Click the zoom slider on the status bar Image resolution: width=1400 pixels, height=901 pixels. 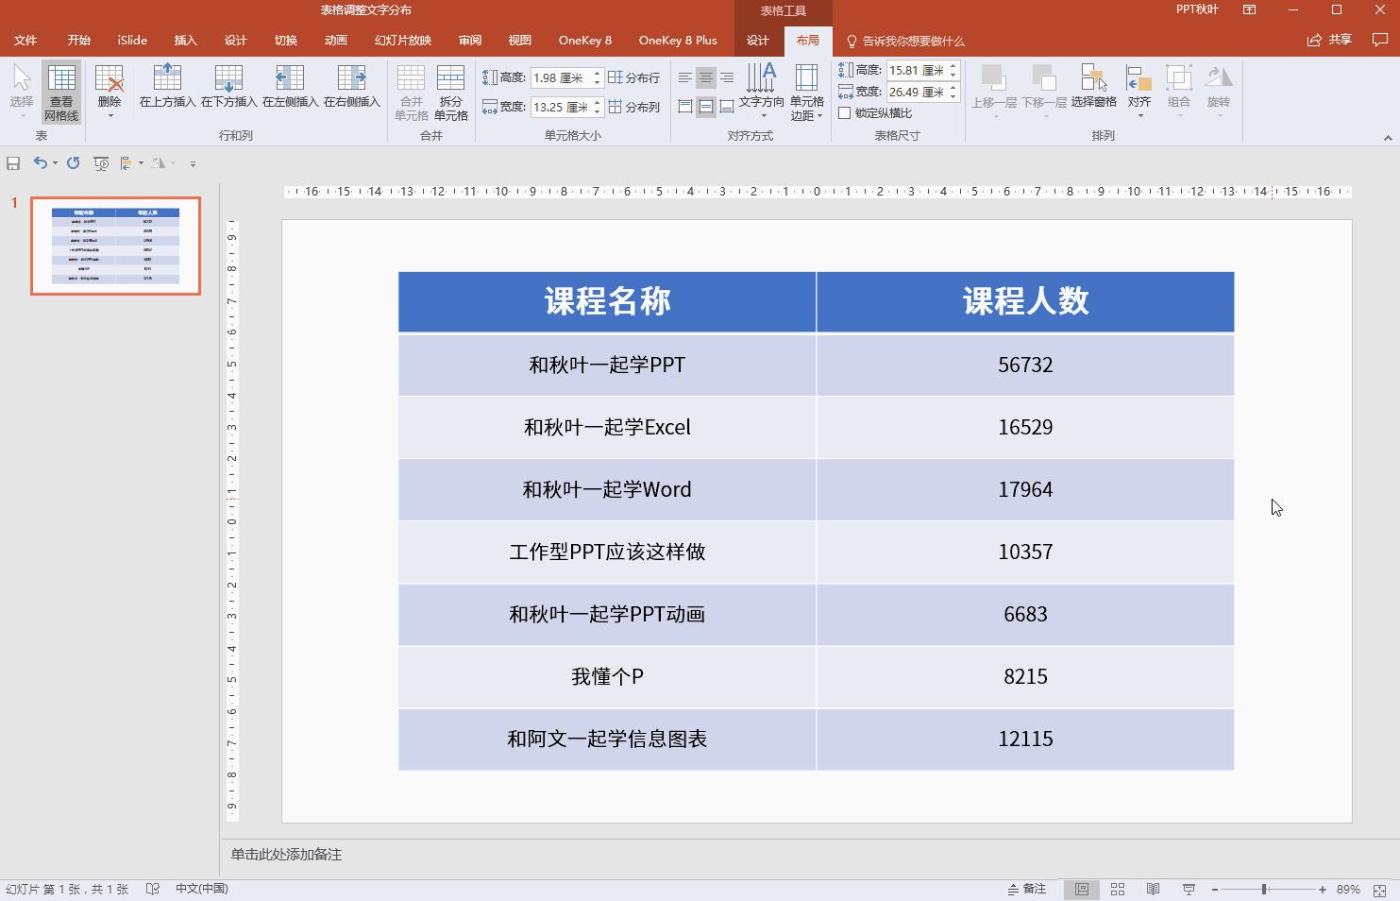click(x=1263, y=889)
